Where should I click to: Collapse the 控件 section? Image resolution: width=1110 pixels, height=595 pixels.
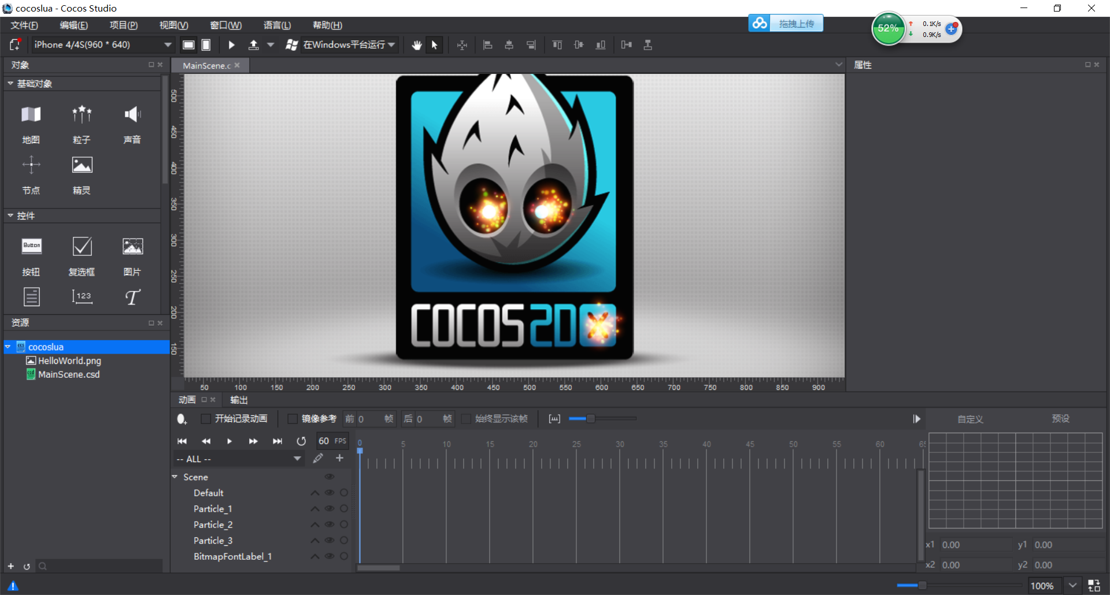[x=10, y=215]
